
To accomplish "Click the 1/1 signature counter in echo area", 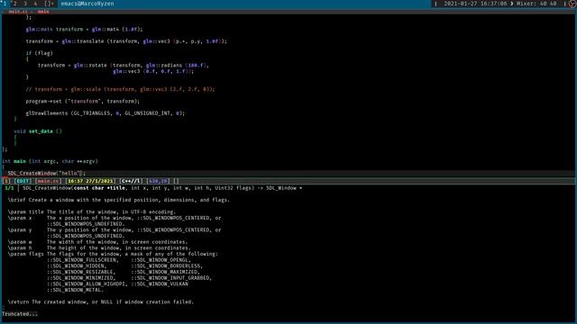I will (9, 188).
